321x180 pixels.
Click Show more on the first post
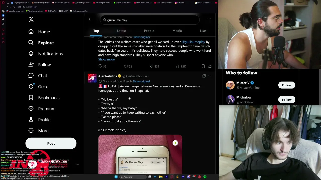[106, 59]
